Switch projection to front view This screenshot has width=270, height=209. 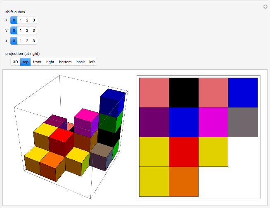(37, 62)
